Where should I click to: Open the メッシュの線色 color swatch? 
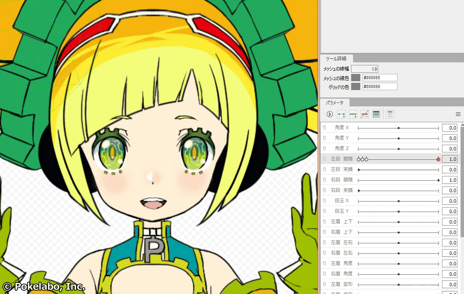[356, 78]
